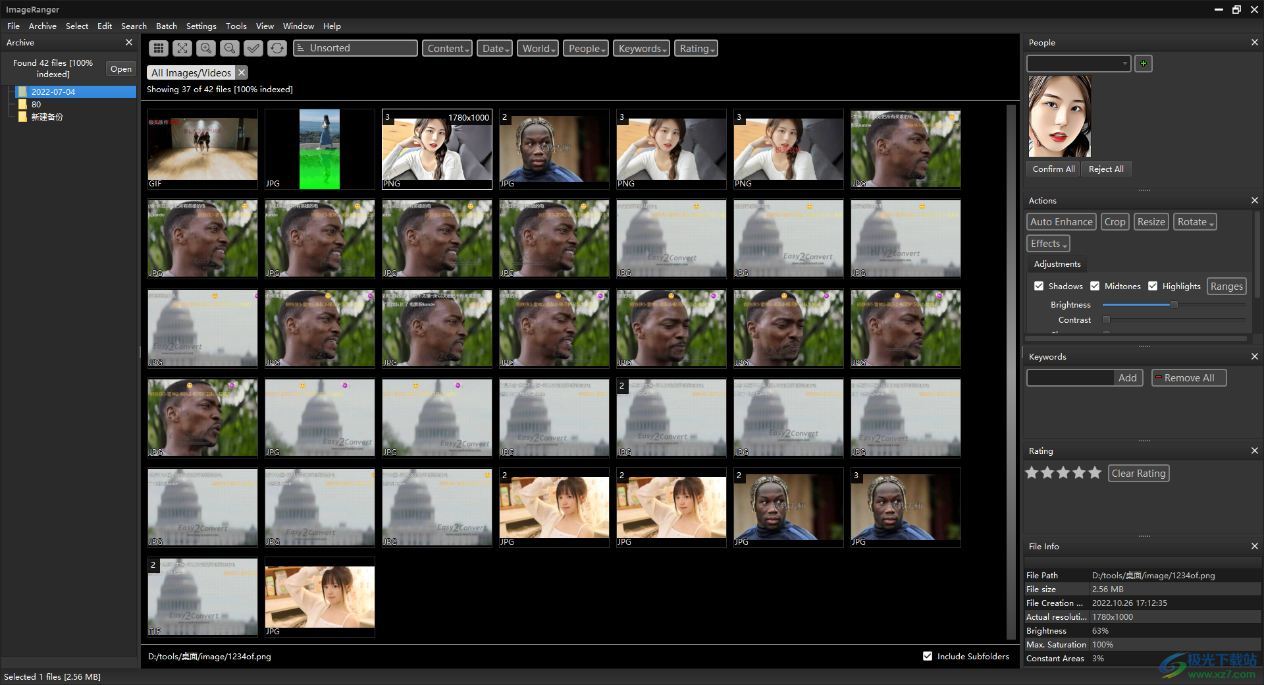Select the zoom out magnifier icon
This screenshot has width=1264, height=685.
(229, 48)
